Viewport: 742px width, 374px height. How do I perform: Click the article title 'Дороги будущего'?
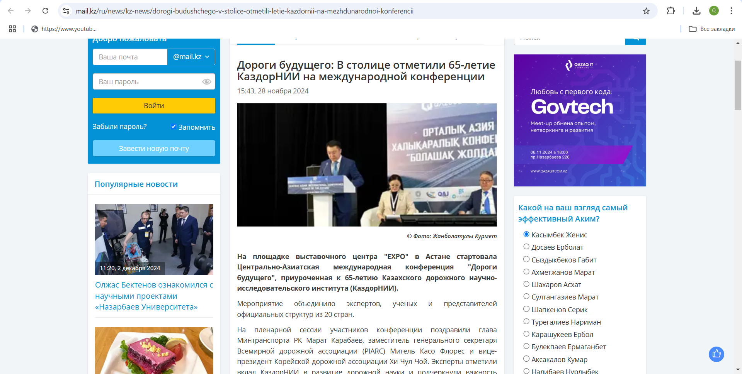366,71
